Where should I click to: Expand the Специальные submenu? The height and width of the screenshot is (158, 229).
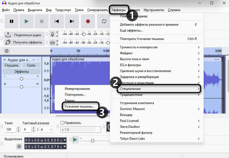pos(157,89)
